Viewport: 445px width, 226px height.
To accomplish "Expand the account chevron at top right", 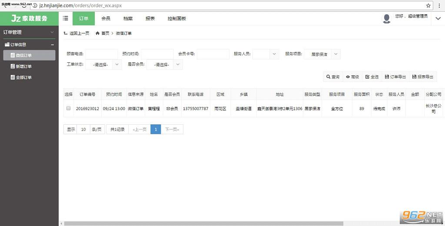I will tap(438, 18).
